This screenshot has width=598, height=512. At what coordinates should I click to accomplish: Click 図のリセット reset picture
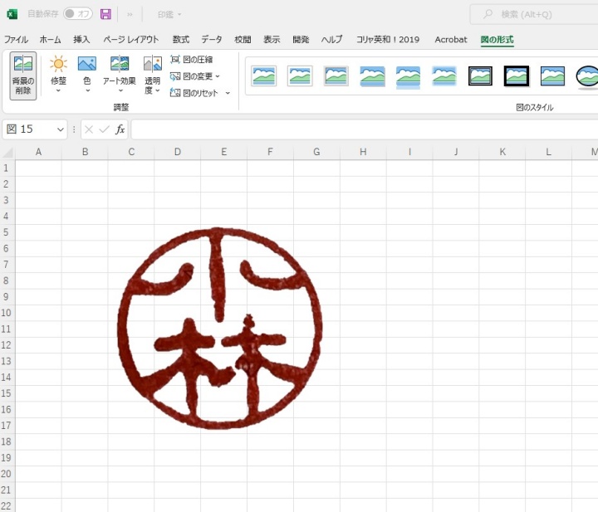194,93
